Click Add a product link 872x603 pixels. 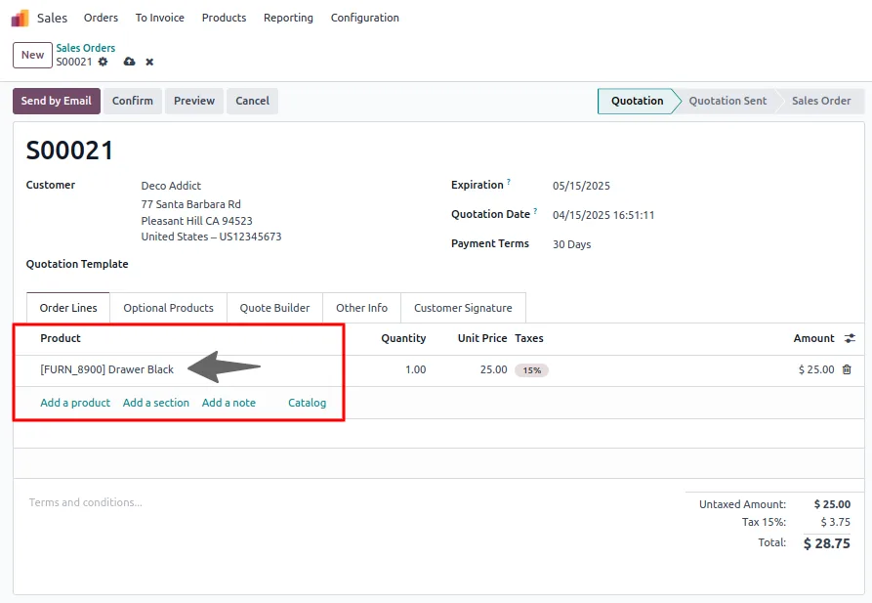click(75, 403)
